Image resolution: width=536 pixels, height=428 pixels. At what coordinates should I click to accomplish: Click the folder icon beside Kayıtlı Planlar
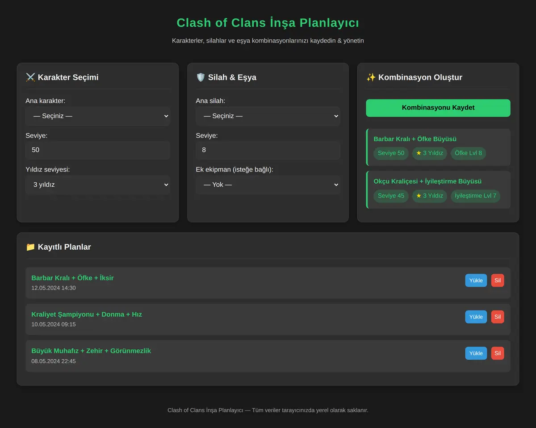pyautogui.click(x=30, y=247)
